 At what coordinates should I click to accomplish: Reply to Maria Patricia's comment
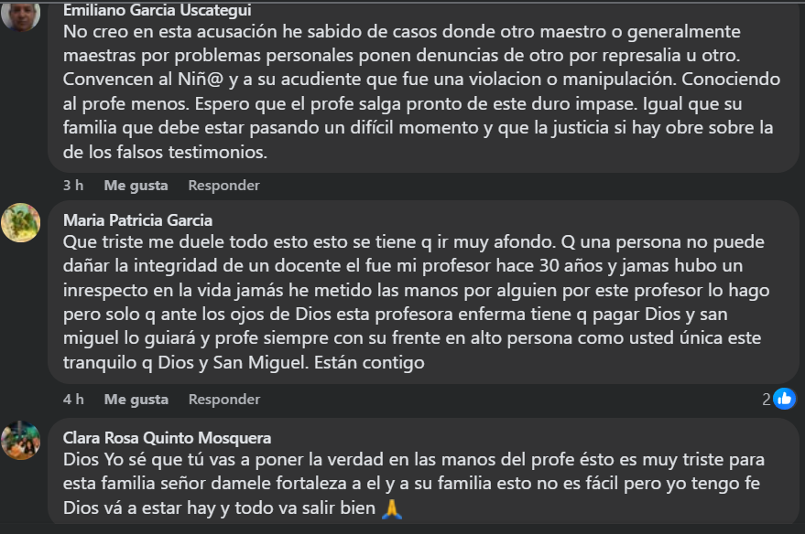pyautogui.click(x=224, y=400)
